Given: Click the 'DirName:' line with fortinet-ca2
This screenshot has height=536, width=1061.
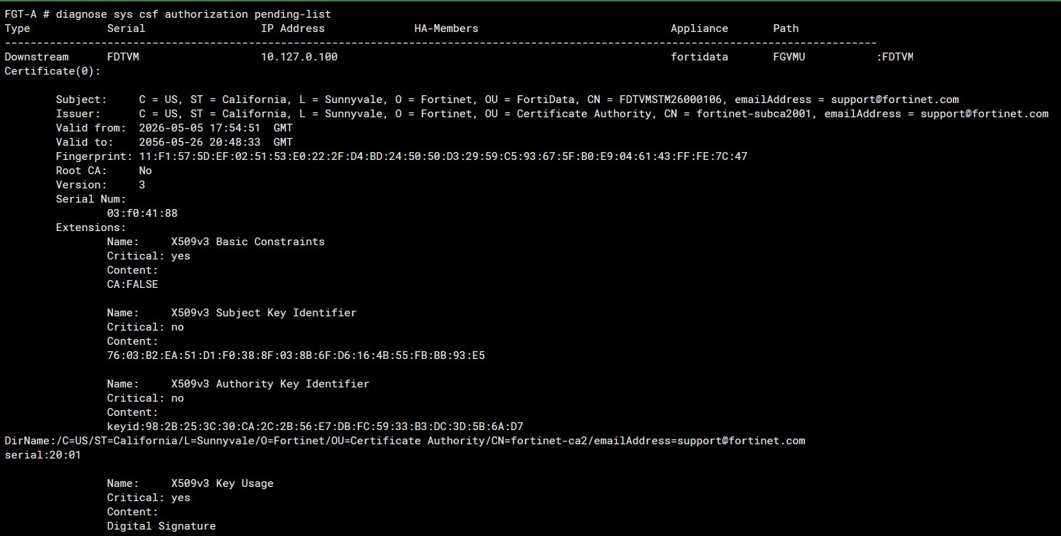Looking at the screenshot, I should tap(405, 441).
